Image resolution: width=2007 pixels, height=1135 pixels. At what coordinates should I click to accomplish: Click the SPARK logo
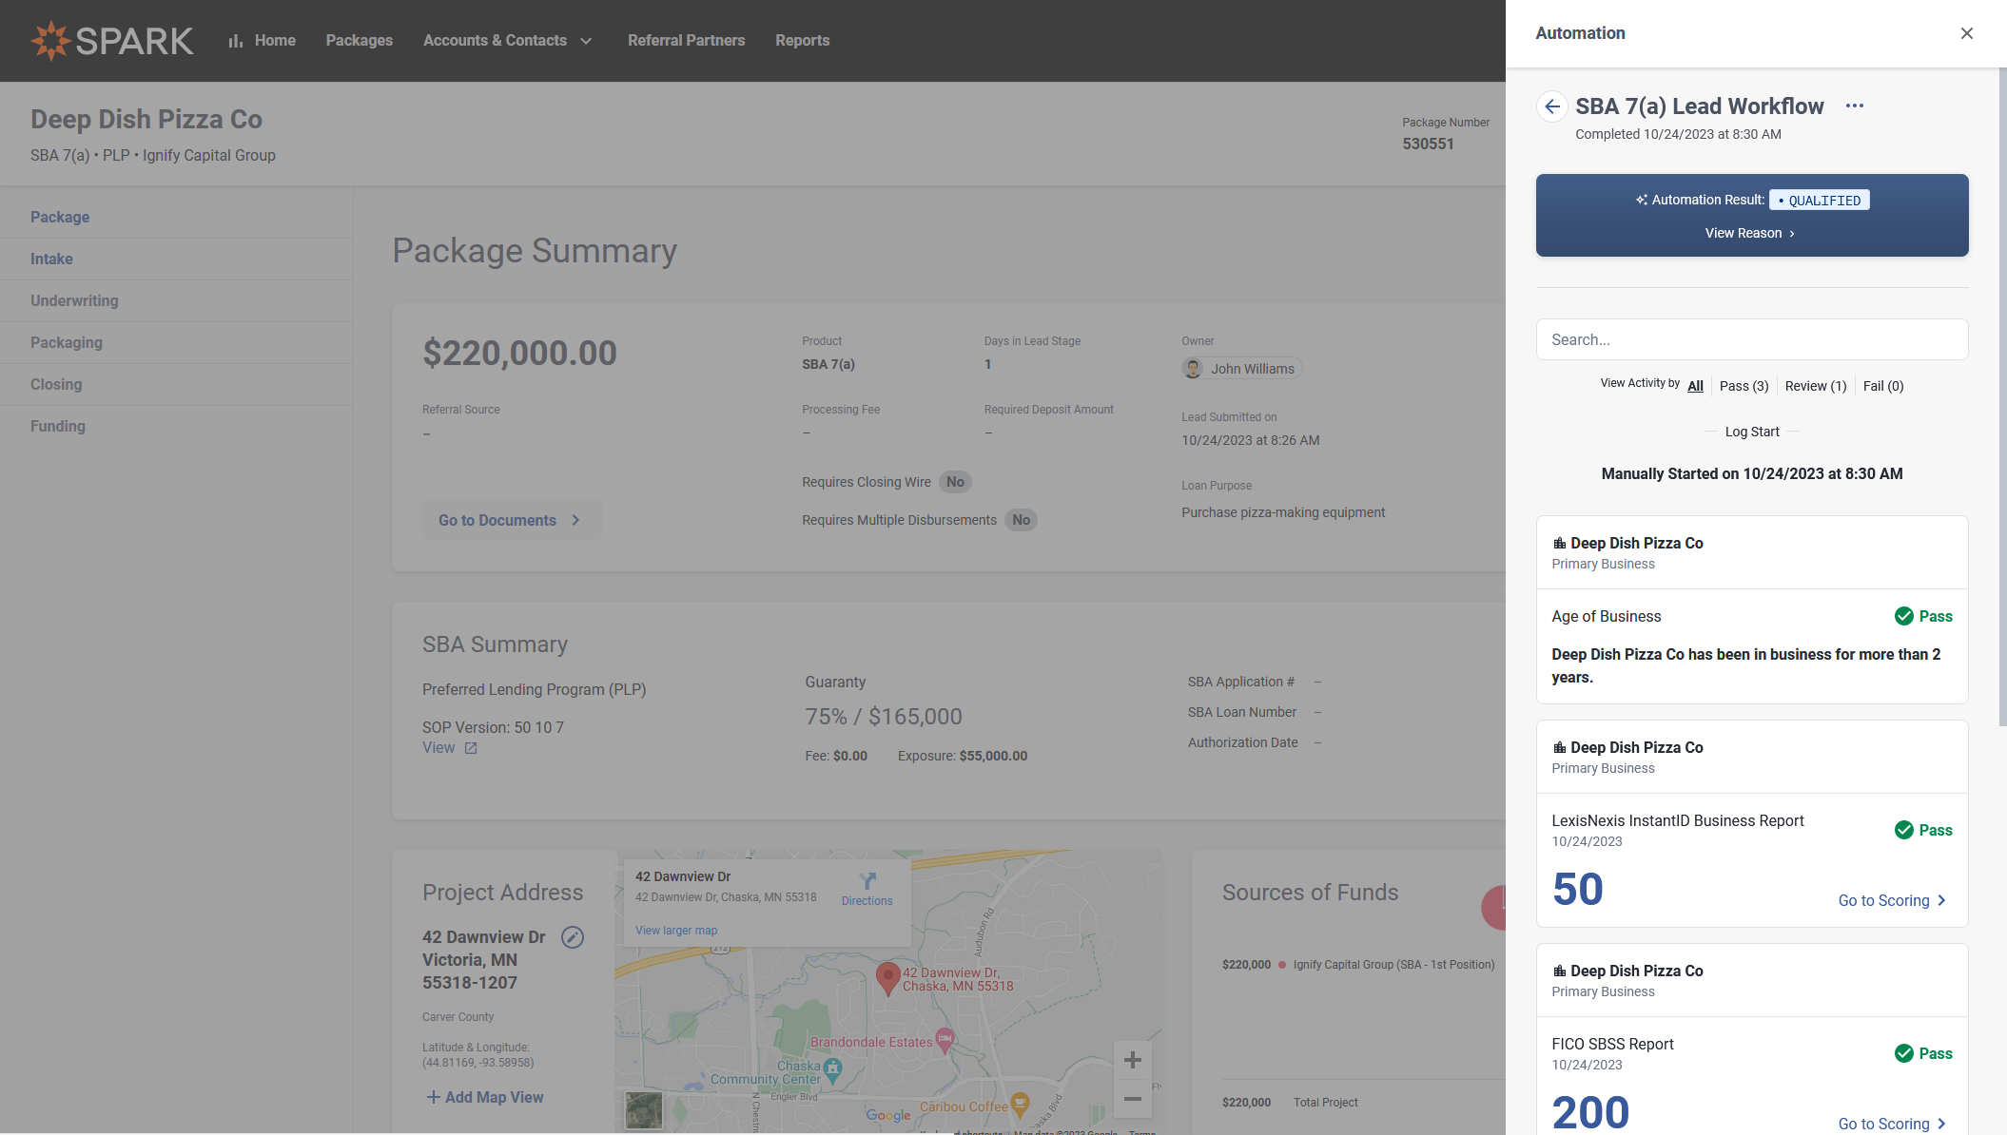(x=112, y=40)
